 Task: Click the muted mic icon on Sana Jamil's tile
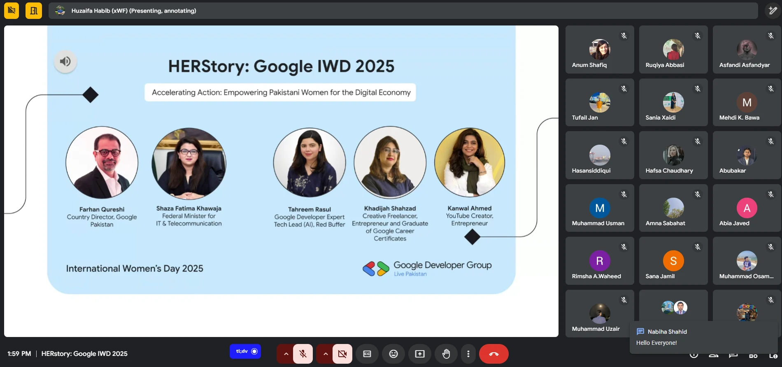click(698, 247)
